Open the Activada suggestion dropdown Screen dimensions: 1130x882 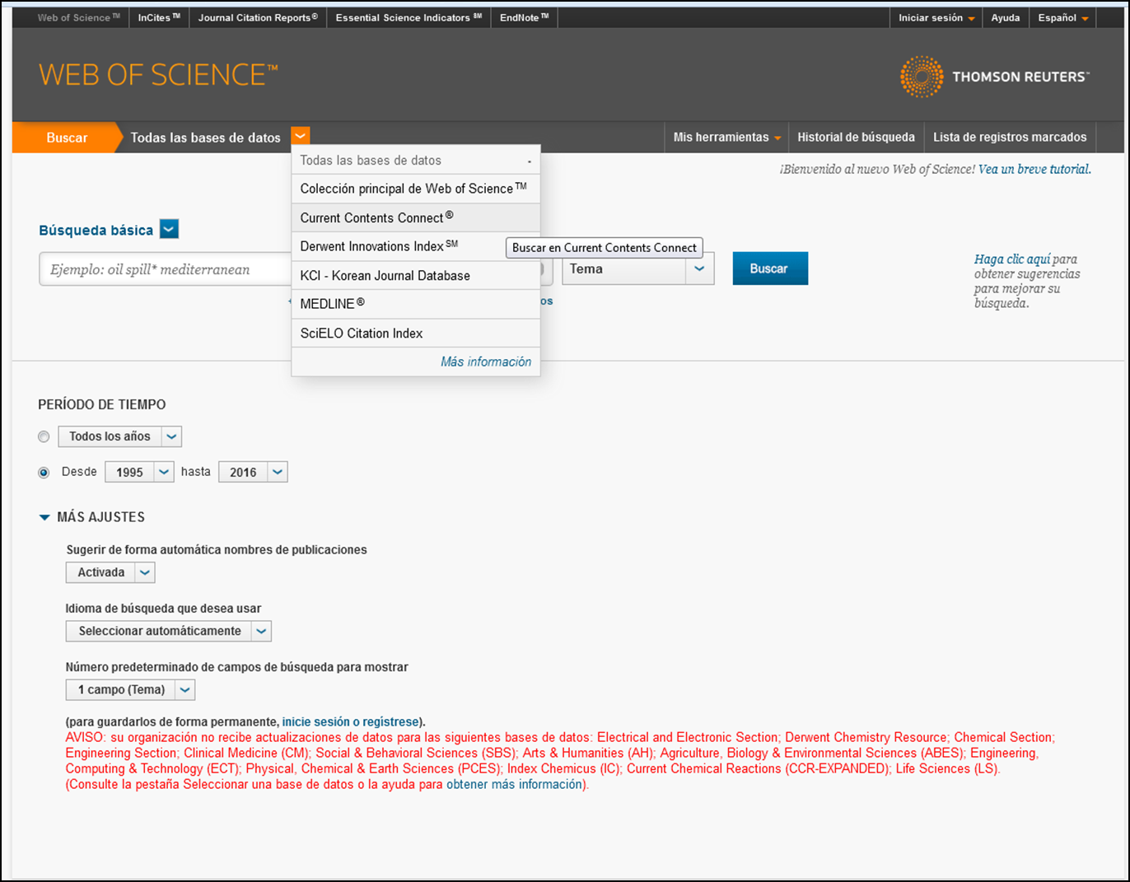pyautogui.click(x=110, y=572)
